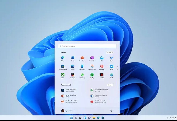Open 2021 Monthly Expenses spreadsheet

click(x=99, y=90)
